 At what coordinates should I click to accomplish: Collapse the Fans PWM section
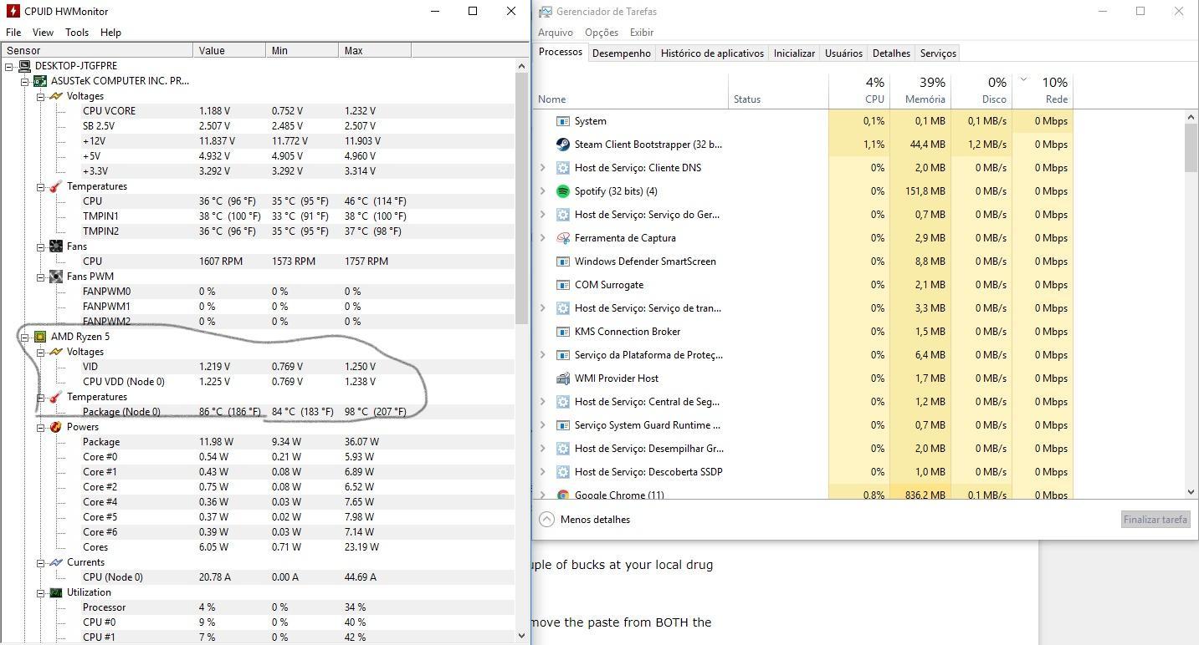pos(40,277)
